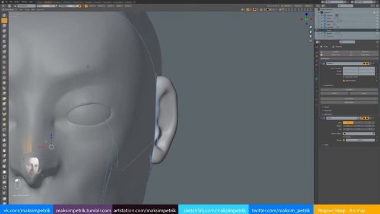
Task: Collapse the Mirror modifier panel
Action: [321, 118]
